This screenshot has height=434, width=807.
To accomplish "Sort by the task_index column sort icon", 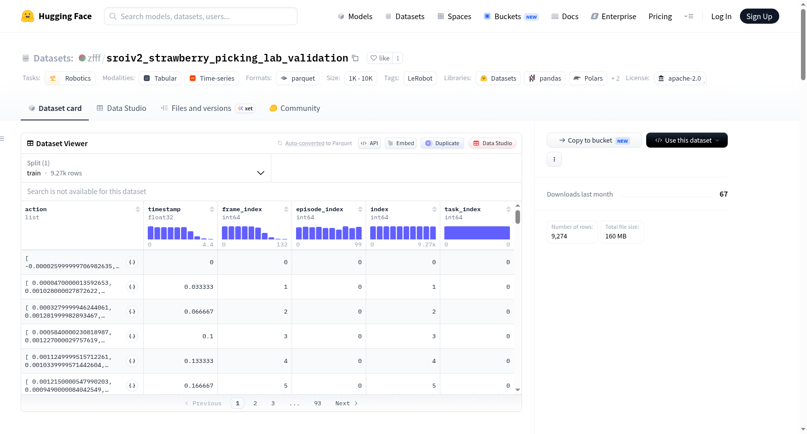I will tap(508, 209).
